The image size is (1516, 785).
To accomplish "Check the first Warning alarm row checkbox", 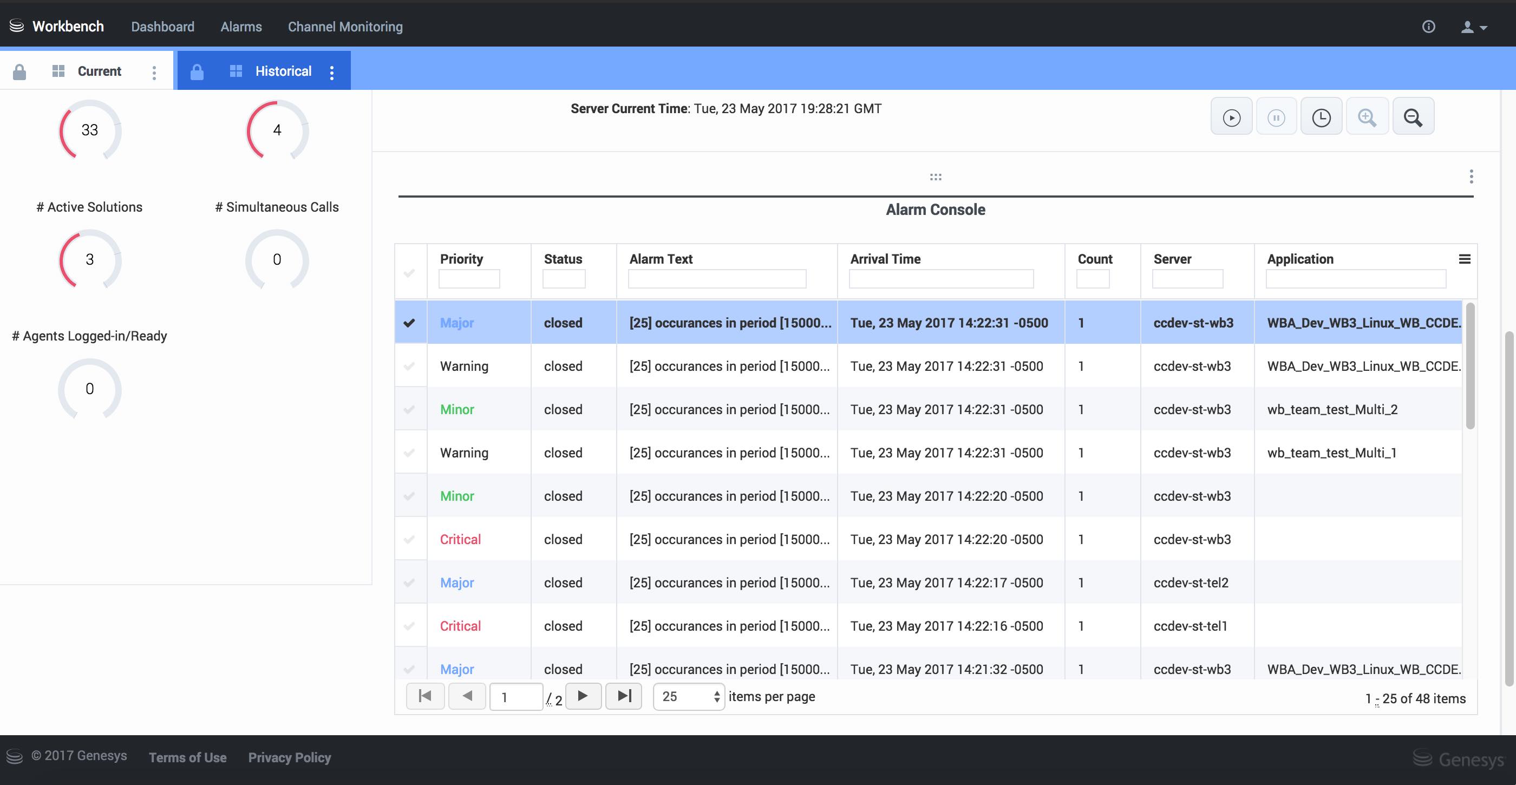I will [x=410, y=366].
